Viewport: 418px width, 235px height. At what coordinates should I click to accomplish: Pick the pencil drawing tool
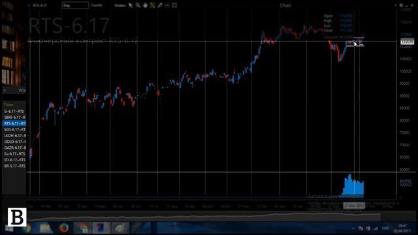point(159,5)
